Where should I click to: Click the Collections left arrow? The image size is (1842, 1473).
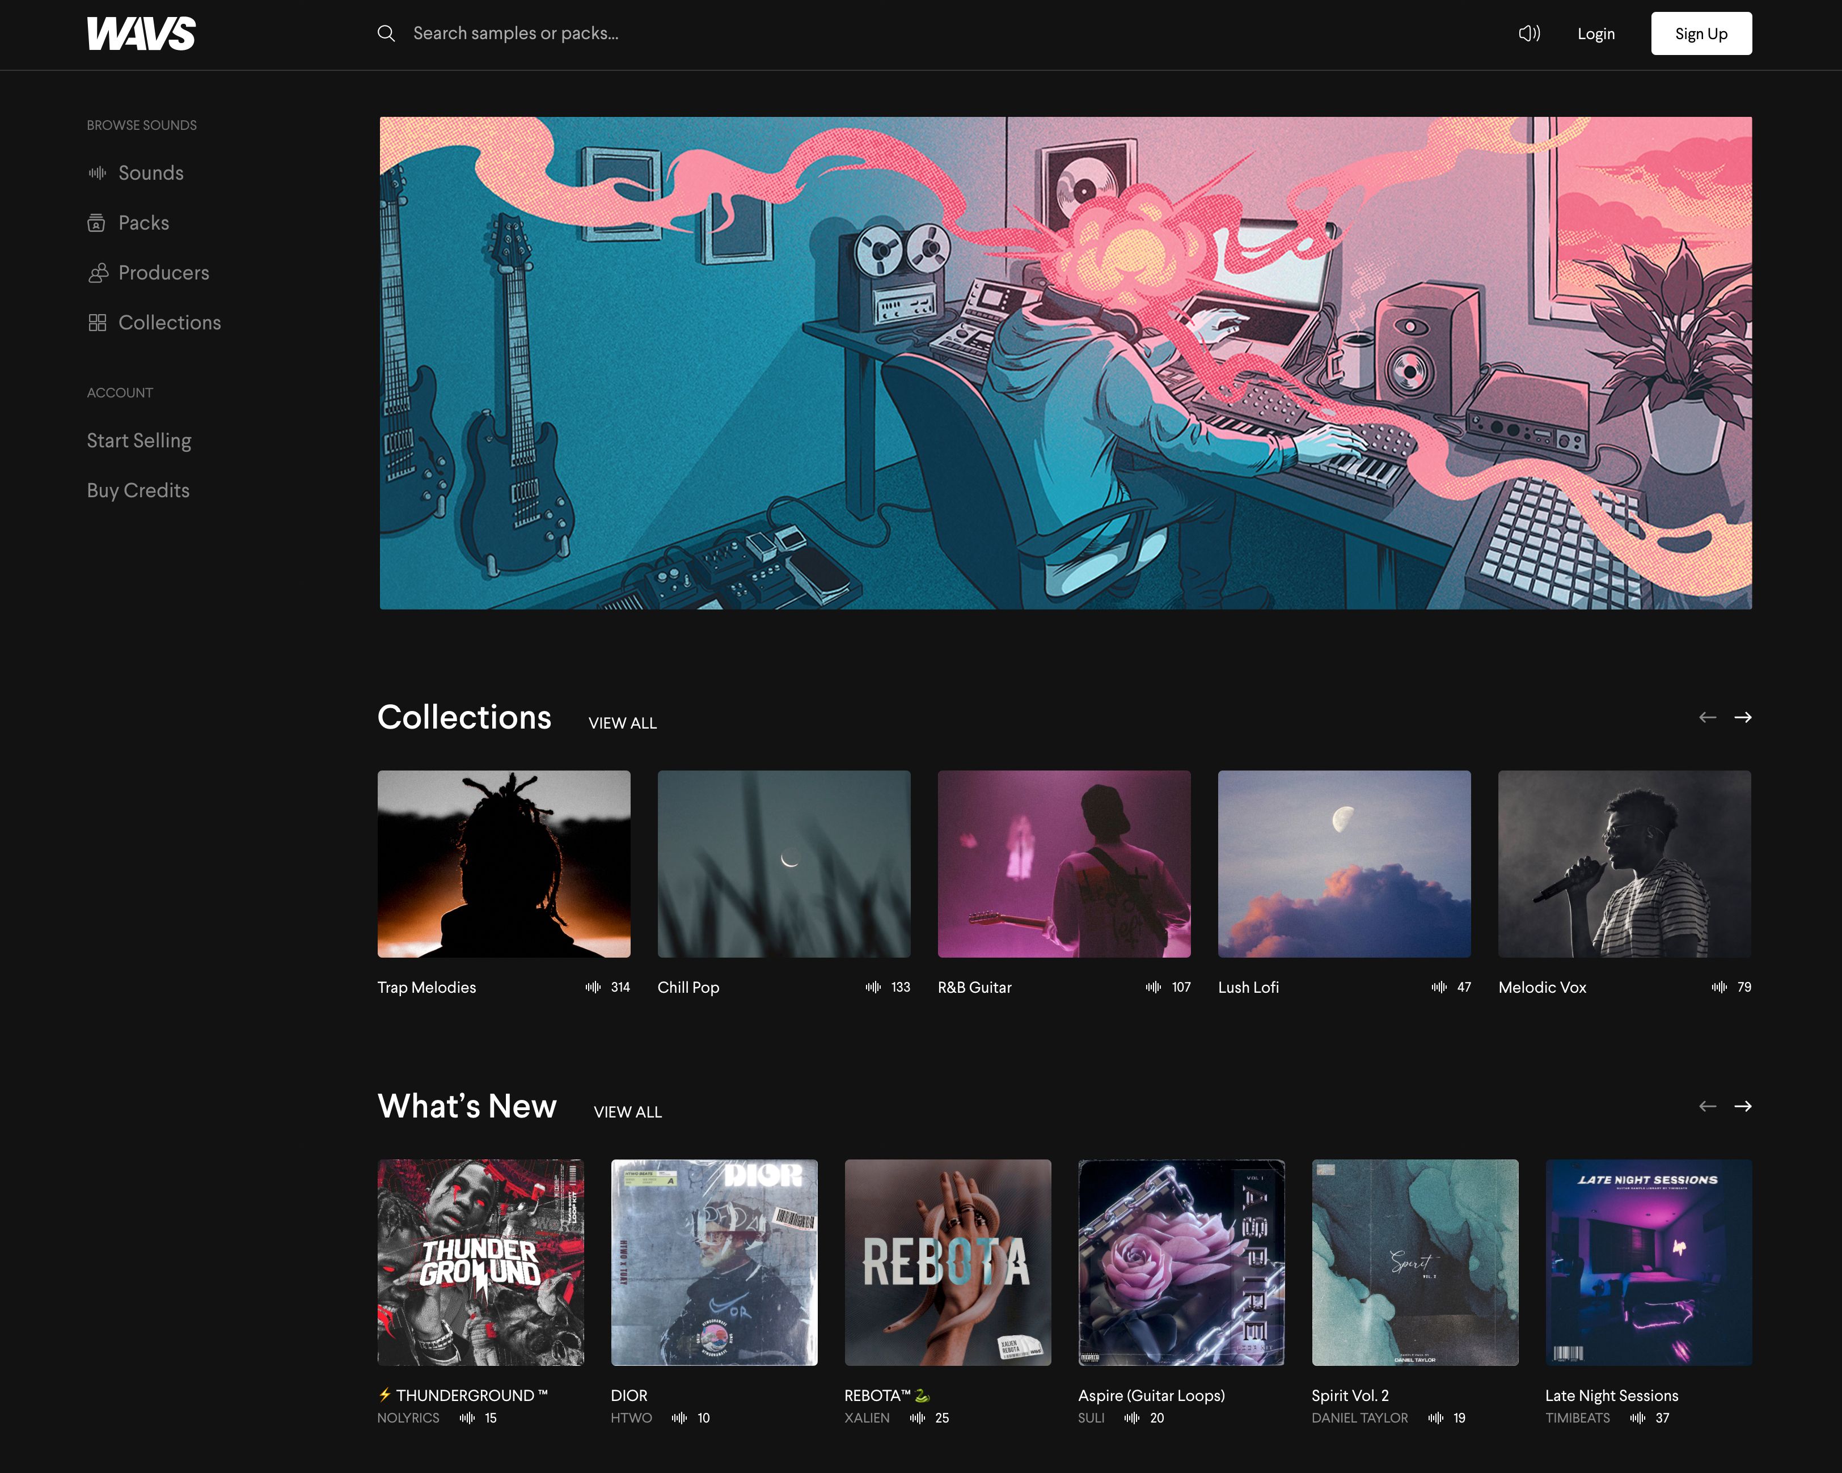pos(1707,717)
